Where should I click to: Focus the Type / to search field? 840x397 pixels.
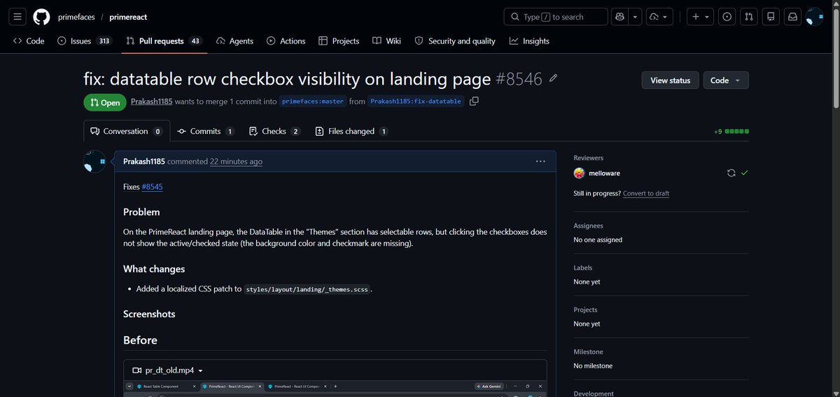(555, 16)
